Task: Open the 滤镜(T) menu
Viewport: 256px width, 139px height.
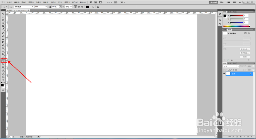Action: click(46, 2)
